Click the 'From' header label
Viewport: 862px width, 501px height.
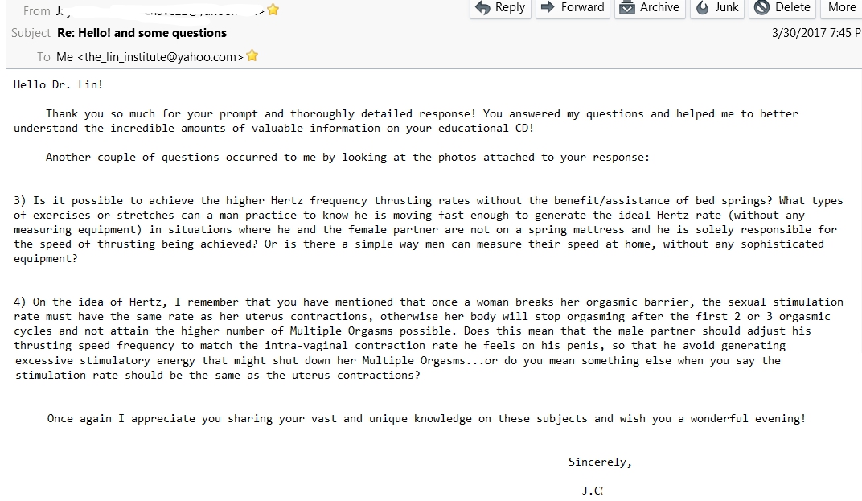[x=37, y=11]
